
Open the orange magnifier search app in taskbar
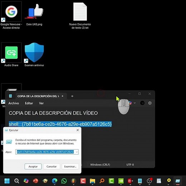click(x=102, y=181)
